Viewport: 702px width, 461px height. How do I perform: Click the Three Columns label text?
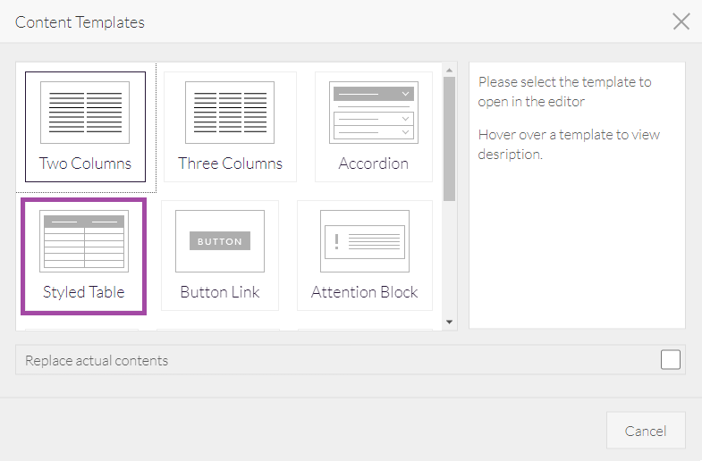pos(230,163)
